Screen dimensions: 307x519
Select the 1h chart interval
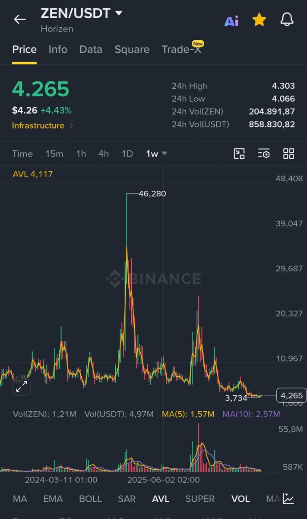81,154
